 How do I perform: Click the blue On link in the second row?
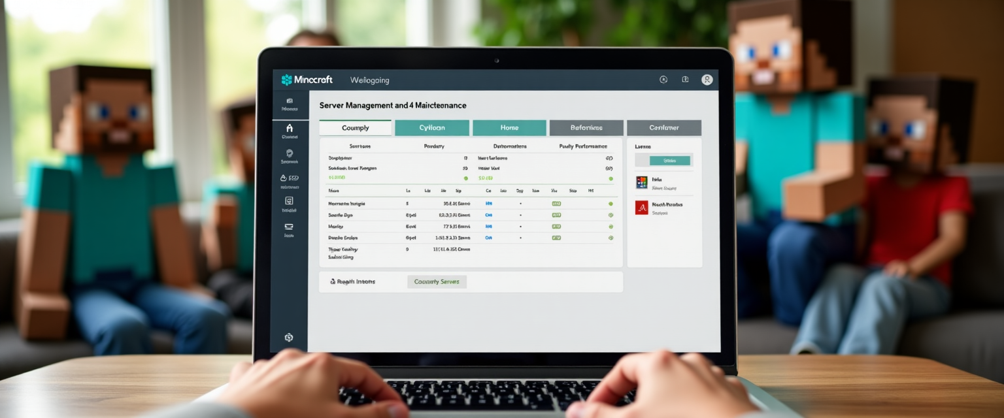tap(489, 215)
